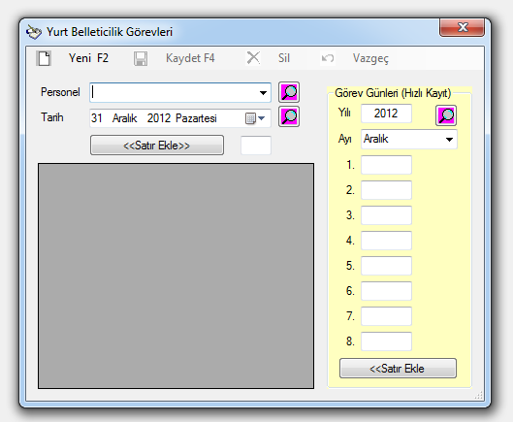
Task: Open the Personel combo box dropdown arrow
Action: pos(263,93)
